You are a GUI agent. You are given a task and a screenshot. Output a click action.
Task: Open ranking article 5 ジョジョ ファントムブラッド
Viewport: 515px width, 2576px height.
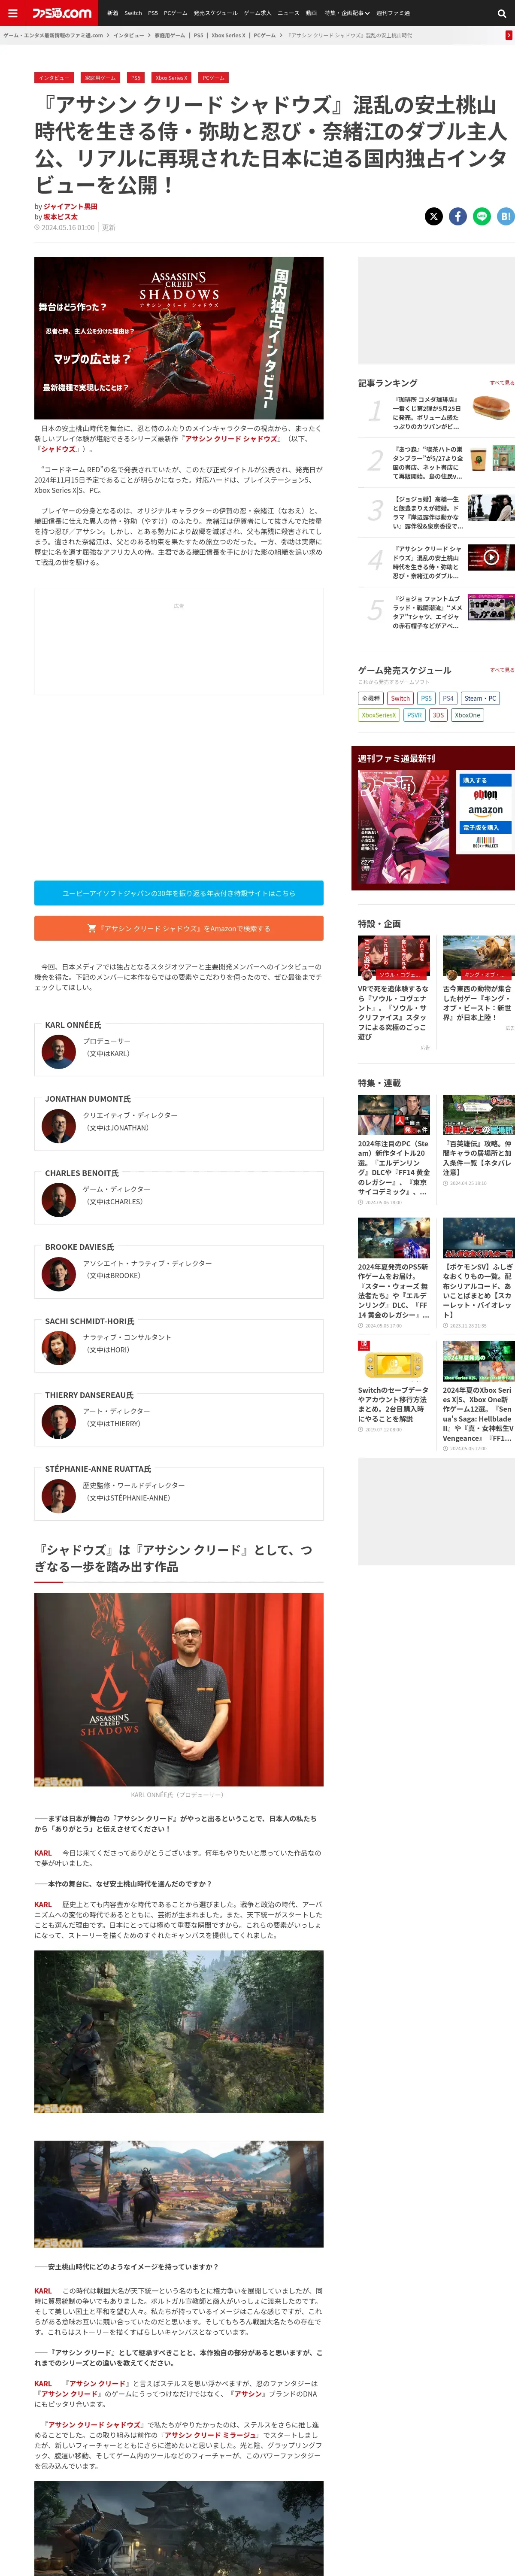(436, 611)
